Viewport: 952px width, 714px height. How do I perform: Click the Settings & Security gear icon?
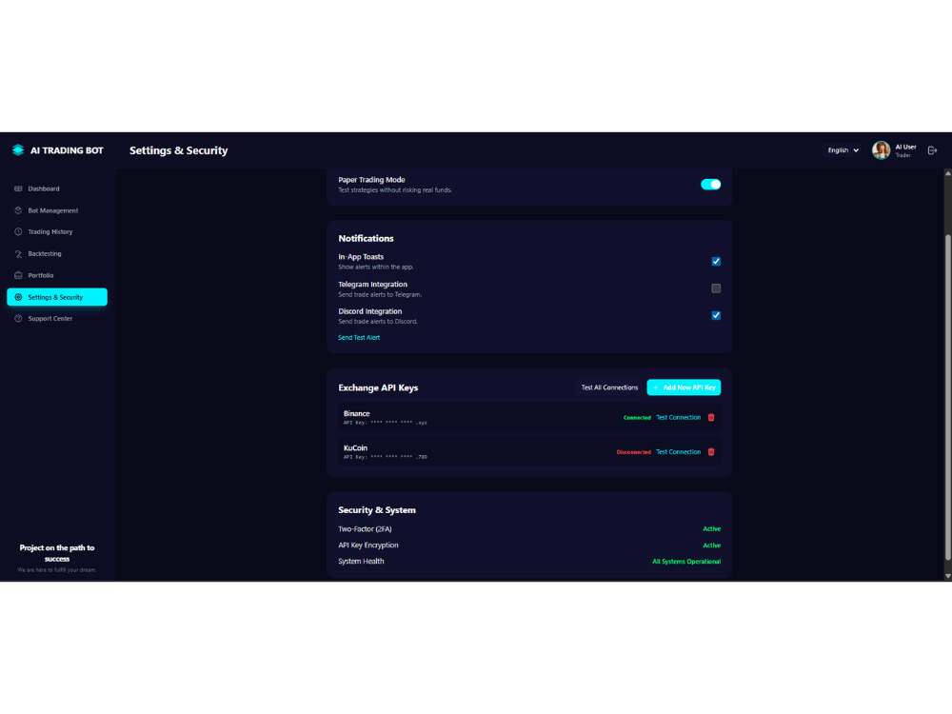coord(18,297)
